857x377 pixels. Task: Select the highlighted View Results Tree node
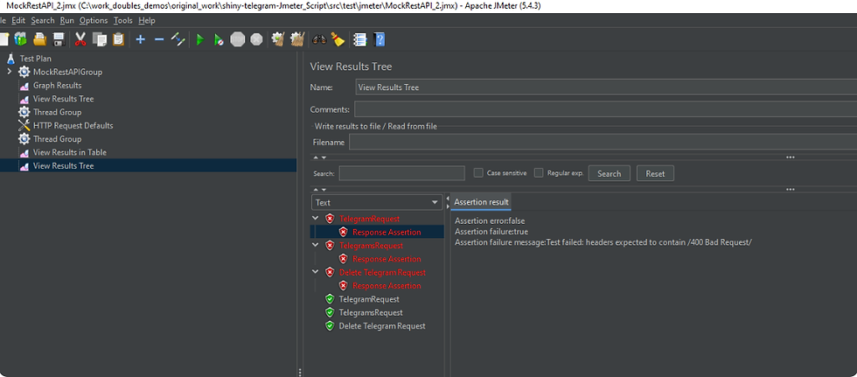point(63,165)
